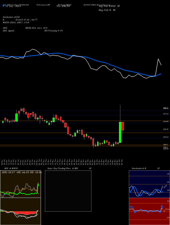Click the empty Intra Day Trading Price chart box
170x225 pixels.
coord(68,191)
